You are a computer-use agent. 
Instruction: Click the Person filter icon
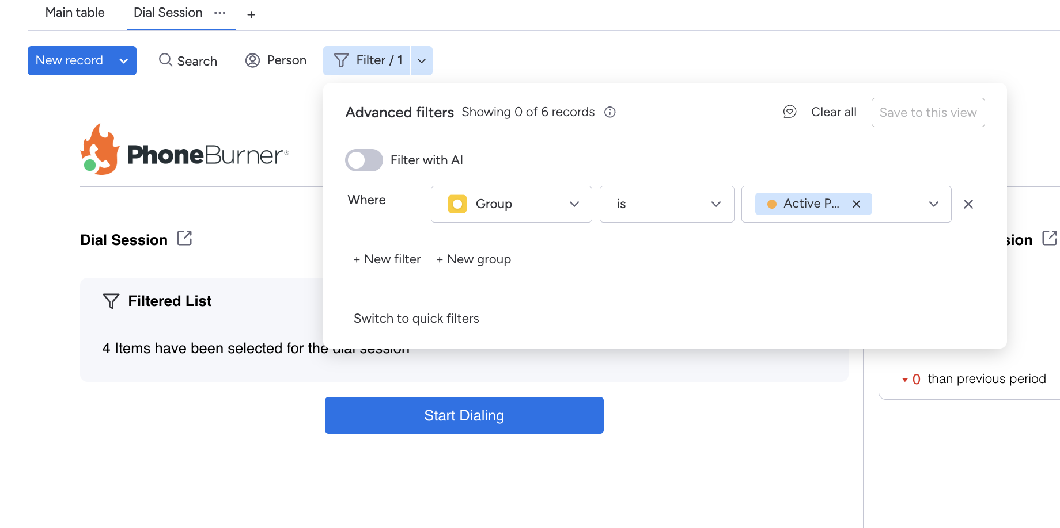pyautogui.click(x=252, y=60)
